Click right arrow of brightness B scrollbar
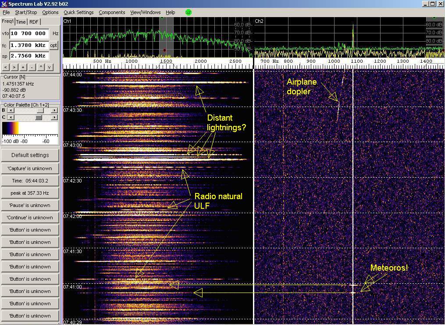The width and height of the screenshot is (445, 325). click(x=54, y=111)
